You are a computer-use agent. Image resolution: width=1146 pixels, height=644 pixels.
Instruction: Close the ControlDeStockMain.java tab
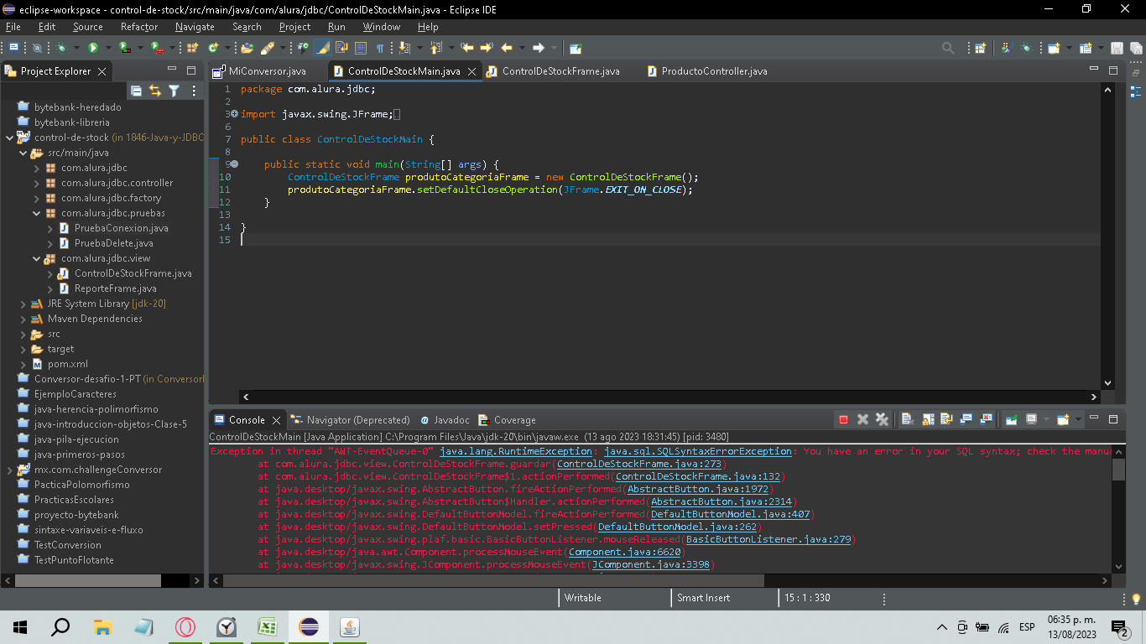tap(471, 72)
